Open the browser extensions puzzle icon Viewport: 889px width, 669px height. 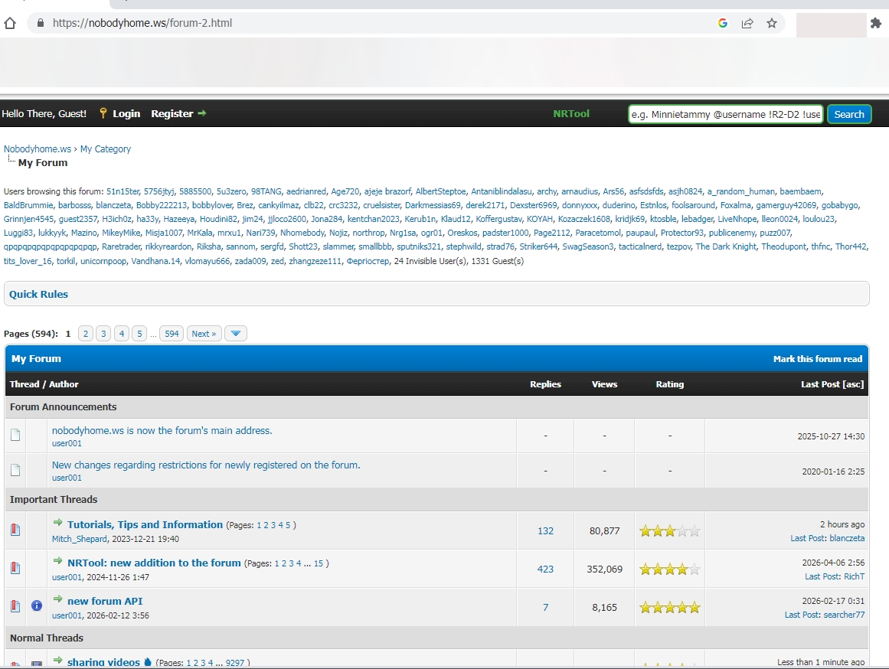coord(876,23)
